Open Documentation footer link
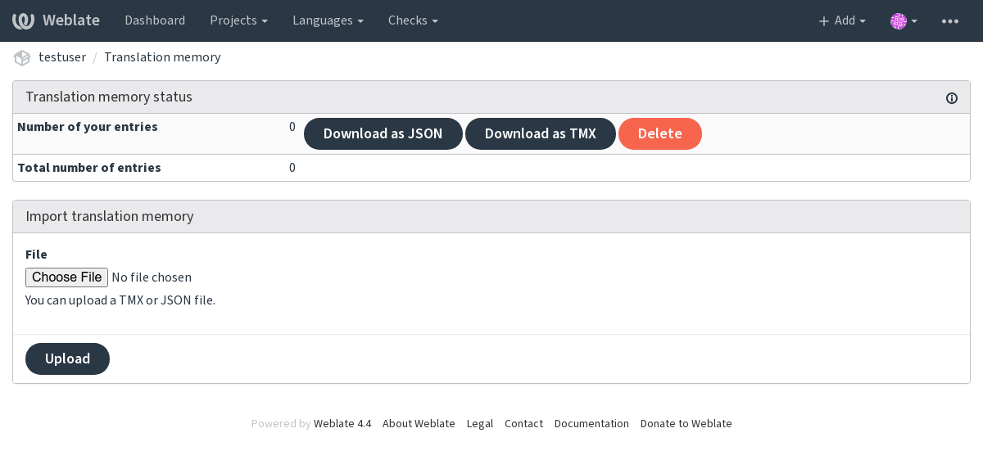The image size is (983, 451). click(x=591, y=424)
